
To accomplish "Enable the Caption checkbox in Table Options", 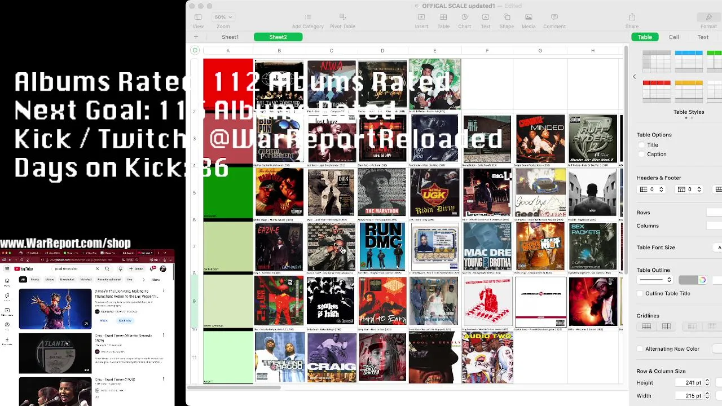I will tap(642, 154).
